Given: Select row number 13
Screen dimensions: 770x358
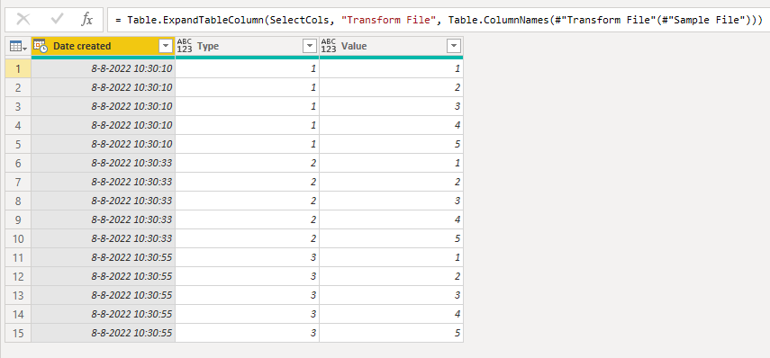Looking at the screenshot, I should coord(18,295).
